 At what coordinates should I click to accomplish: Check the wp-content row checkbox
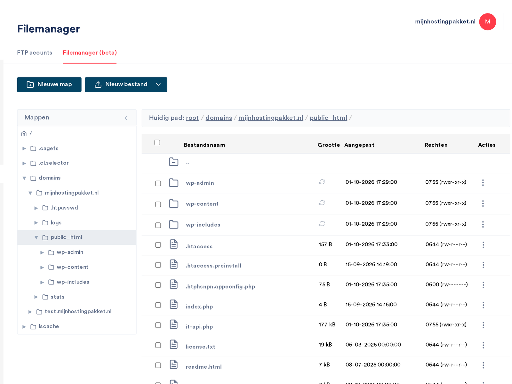point(158,204)
